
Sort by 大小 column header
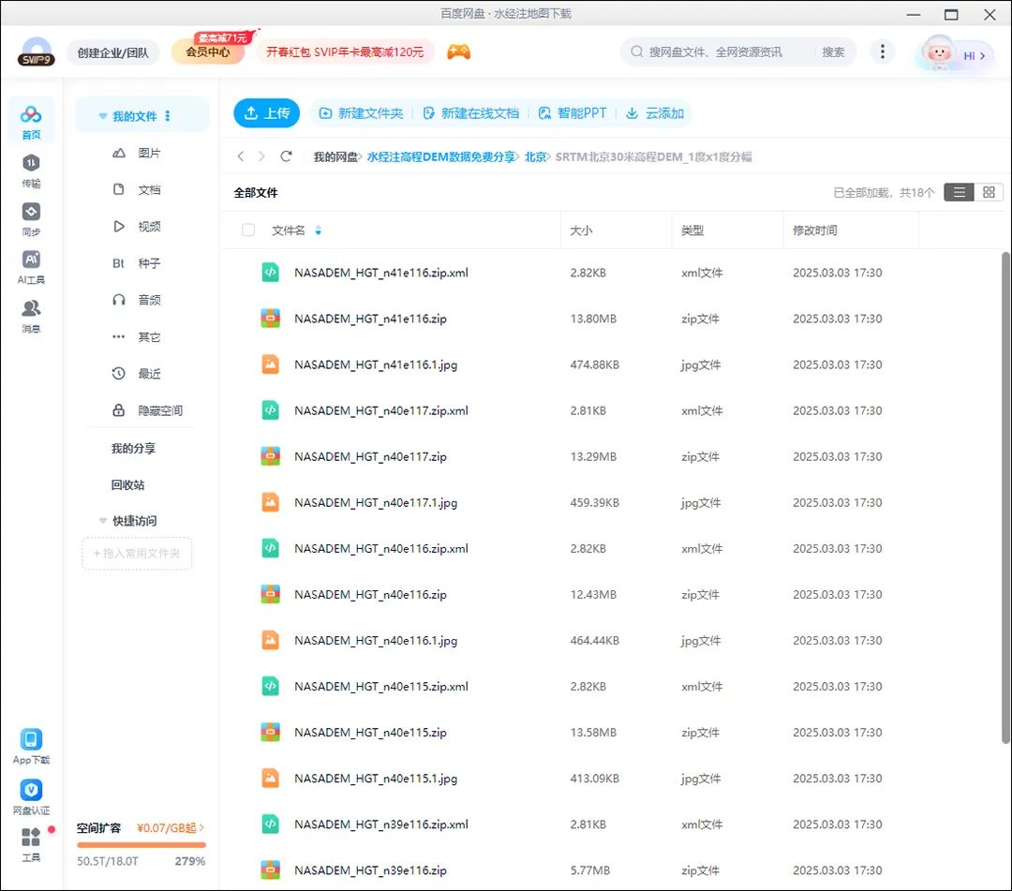(x=581, y=230)
